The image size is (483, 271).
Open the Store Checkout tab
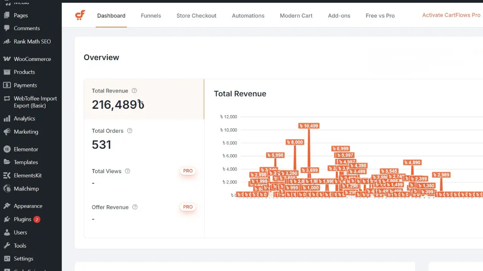pyautogui.click(x=196, y=16)
